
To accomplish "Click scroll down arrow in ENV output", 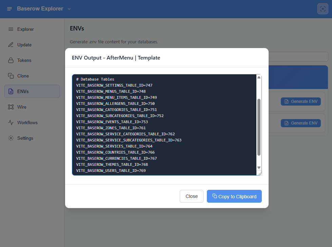I will (259, 167).
